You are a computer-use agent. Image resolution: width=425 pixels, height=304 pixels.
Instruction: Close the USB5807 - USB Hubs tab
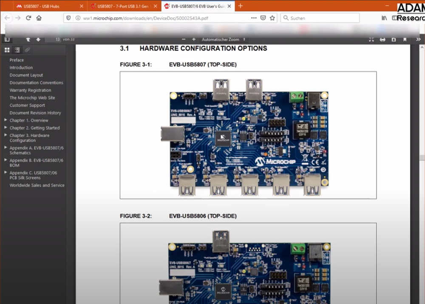[x=82, y=6]
